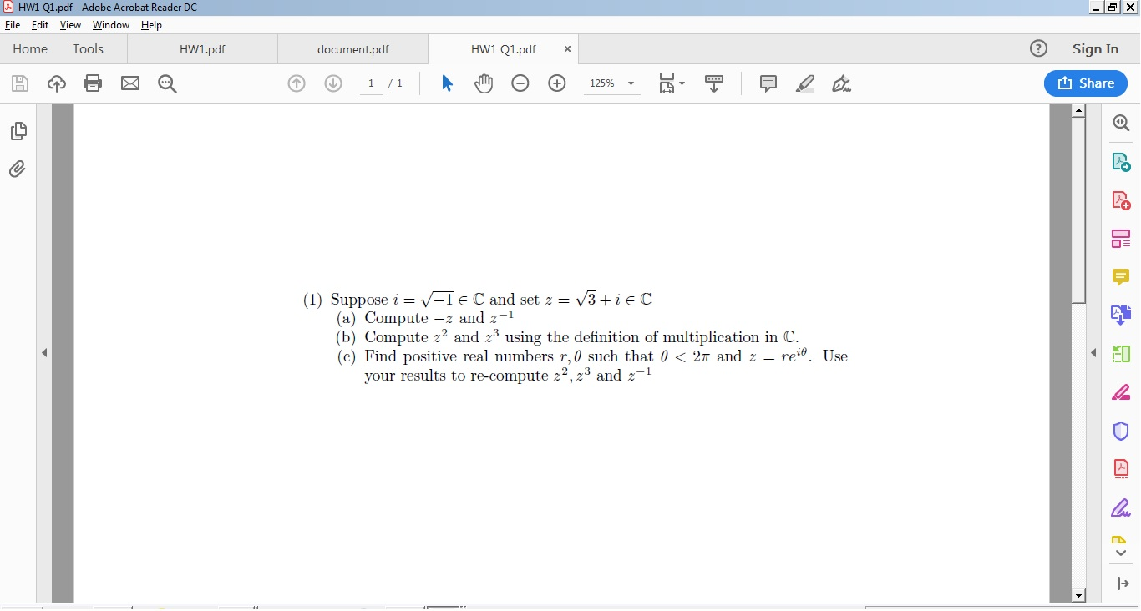Open the Add Comment tool

point(768,83)
